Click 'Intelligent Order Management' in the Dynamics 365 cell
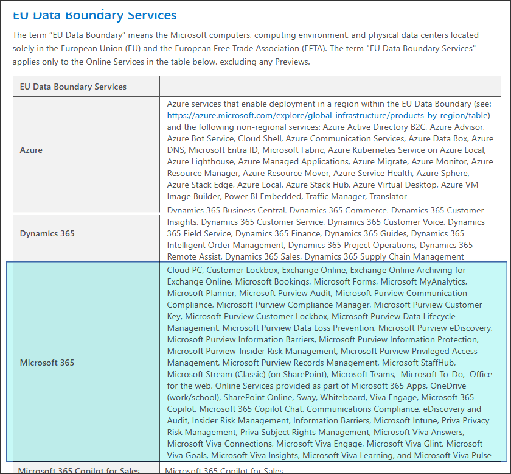Screen dimensions: 511x474 [224, 246]
